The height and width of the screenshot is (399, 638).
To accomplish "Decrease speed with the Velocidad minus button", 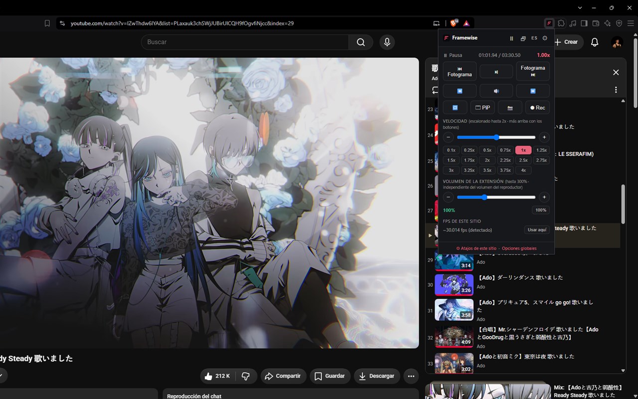I will (x=449, y=137).
